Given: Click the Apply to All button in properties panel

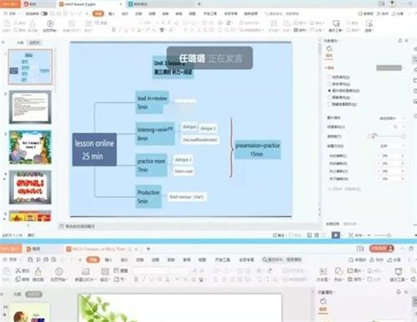Looking at the screenshot, I should click(x=333, y=224).
